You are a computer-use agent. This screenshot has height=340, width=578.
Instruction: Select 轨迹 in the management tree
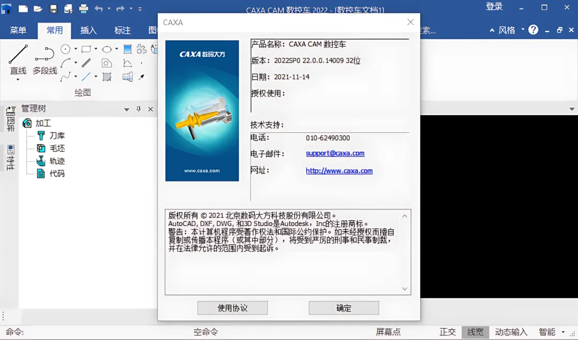click(x=57, y=161)
